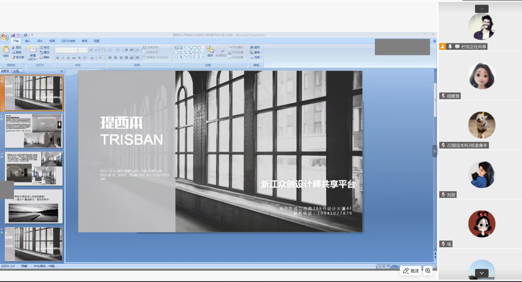Image resolution: width=522 pixels, height=282 pixels.
Task: Toggle italic text formatting
Action: (x=62, y=57)
